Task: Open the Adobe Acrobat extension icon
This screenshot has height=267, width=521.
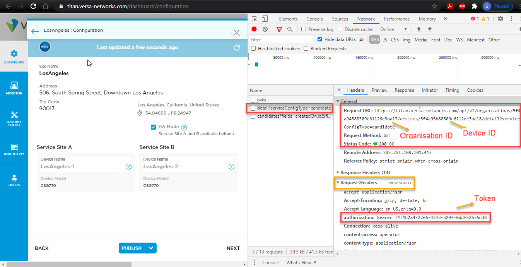Action: (450, 6)
